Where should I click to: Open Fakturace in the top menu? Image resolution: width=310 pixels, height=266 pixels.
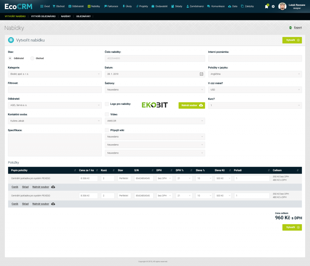111,6
